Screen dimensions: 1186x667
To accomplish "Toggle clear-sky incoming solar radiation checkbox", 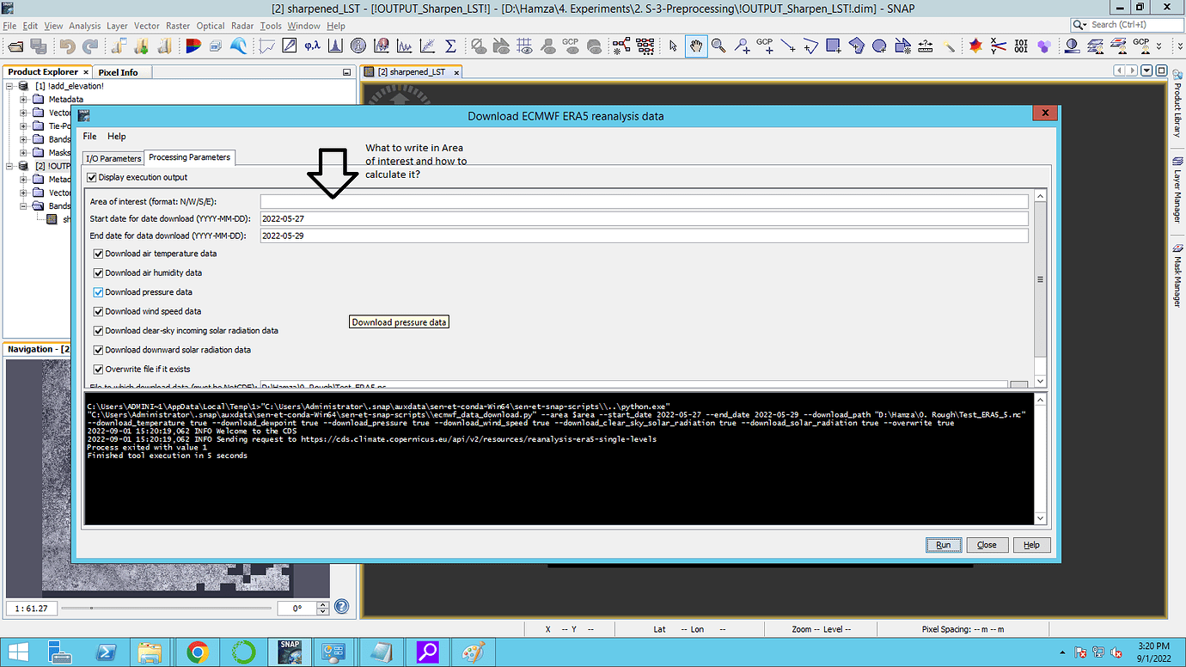I will 99,330.
